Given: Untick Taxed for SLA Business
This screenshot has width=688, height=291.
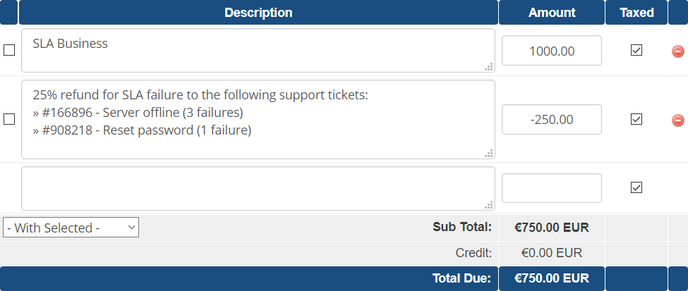Looking at the screenshot, I should click(636, 51).
